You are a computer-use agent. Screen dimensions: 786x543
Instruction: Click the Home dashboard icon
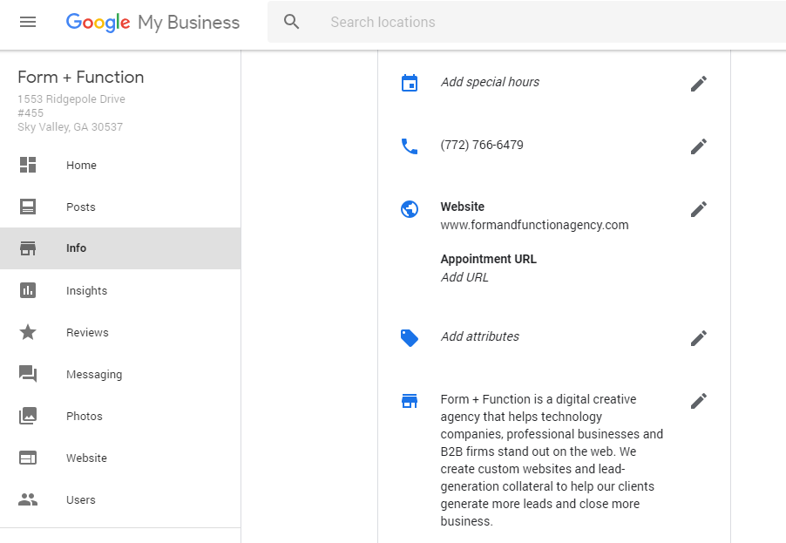pos(28,165)
